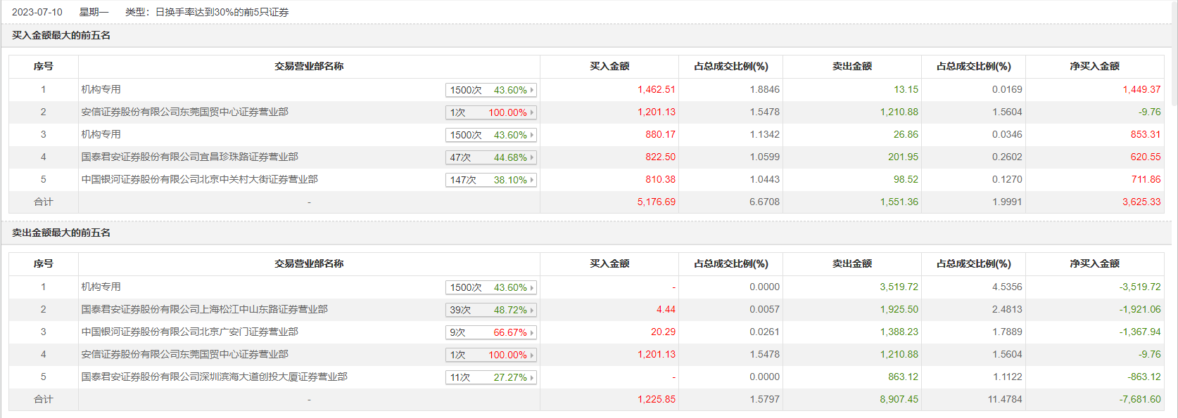Click 安信证券 东莞国贸中心 in the sell table

point(184,354)
